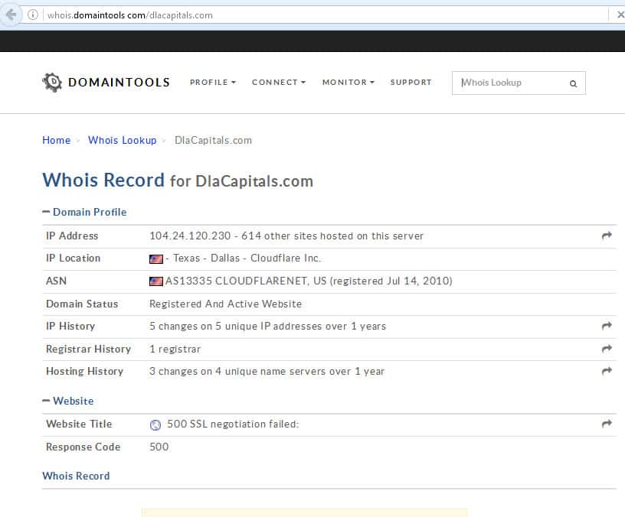
Task: Open the share arrow in the Registrar History row
Action: coord(607,349)
